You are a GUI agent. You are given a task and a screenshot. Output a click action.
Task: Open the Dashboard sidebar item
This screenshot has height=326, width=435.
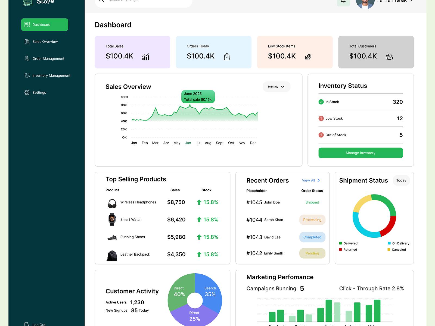pos(45,24)
